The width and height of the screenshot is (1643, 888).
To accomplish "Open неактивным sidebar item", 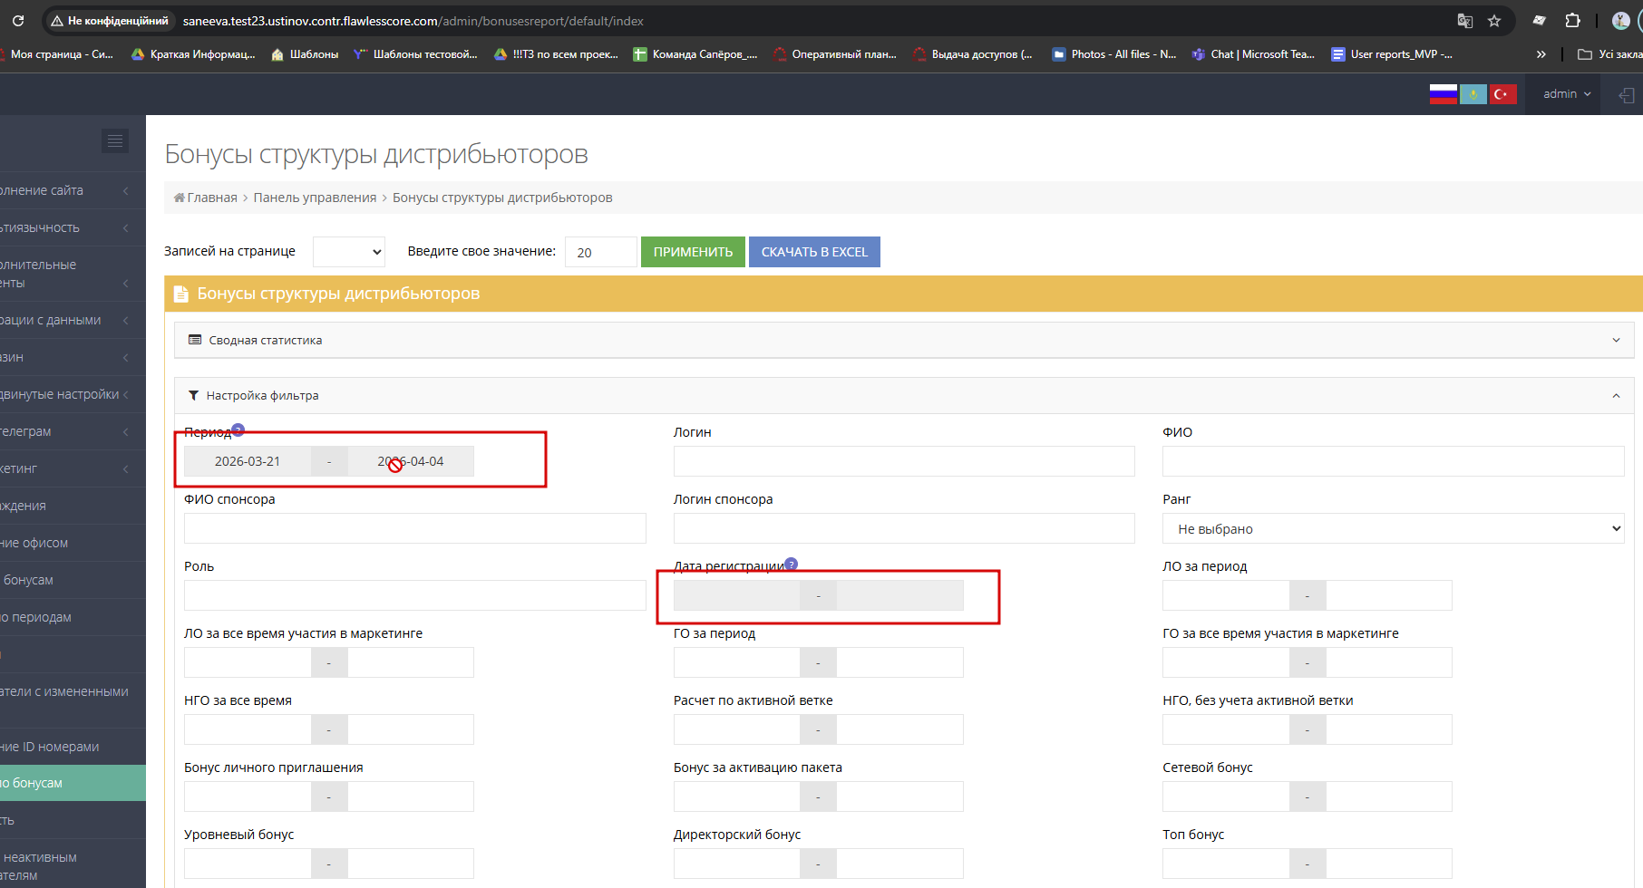I will 73,865.
